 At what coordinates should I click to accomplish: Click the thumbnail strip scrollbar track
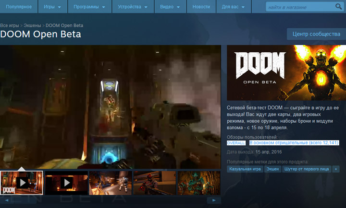[111, 200]
